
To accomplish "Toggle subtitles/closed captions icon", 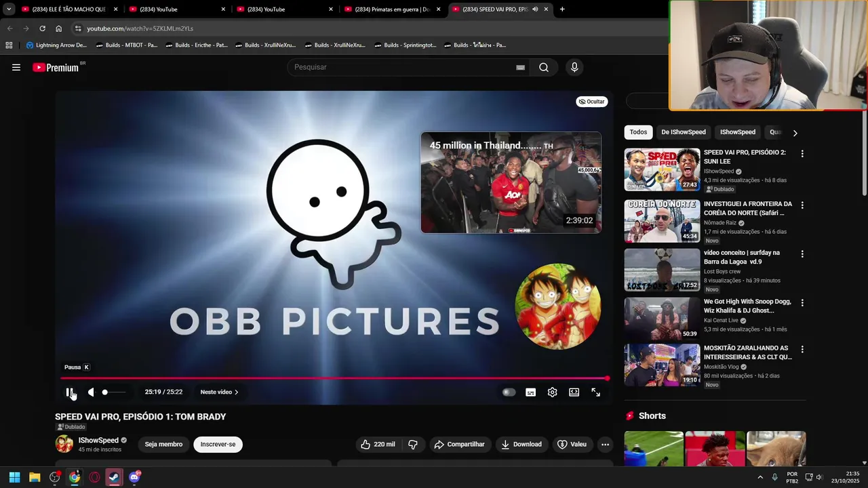I will click(530, 392).
